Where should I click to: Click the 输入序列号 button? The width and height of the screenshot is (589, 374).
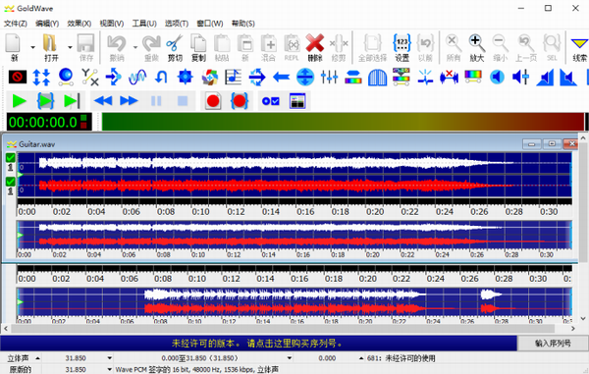point(553,344)
